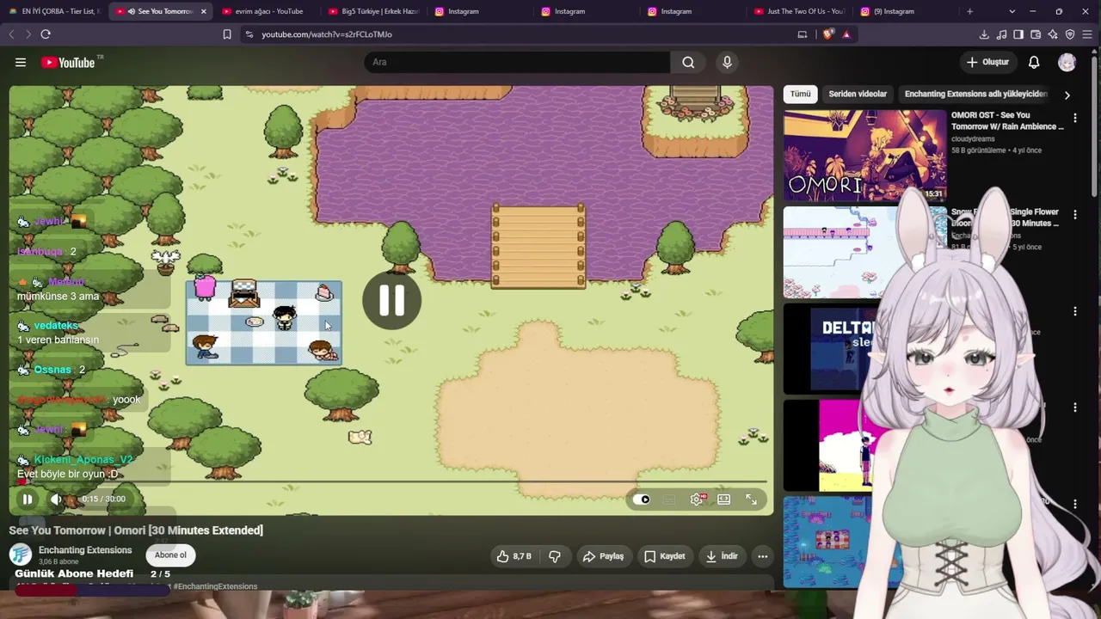This screenshot has width=1101, height=619.
Task: Open the Enchanting Extensions channel avatar
Action: [21, 555]
